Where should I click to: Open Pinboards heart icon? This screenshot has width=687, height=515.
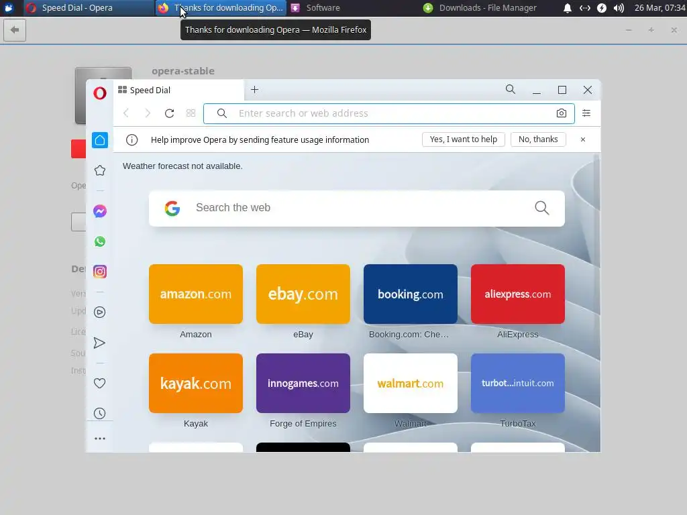[100, 383]
